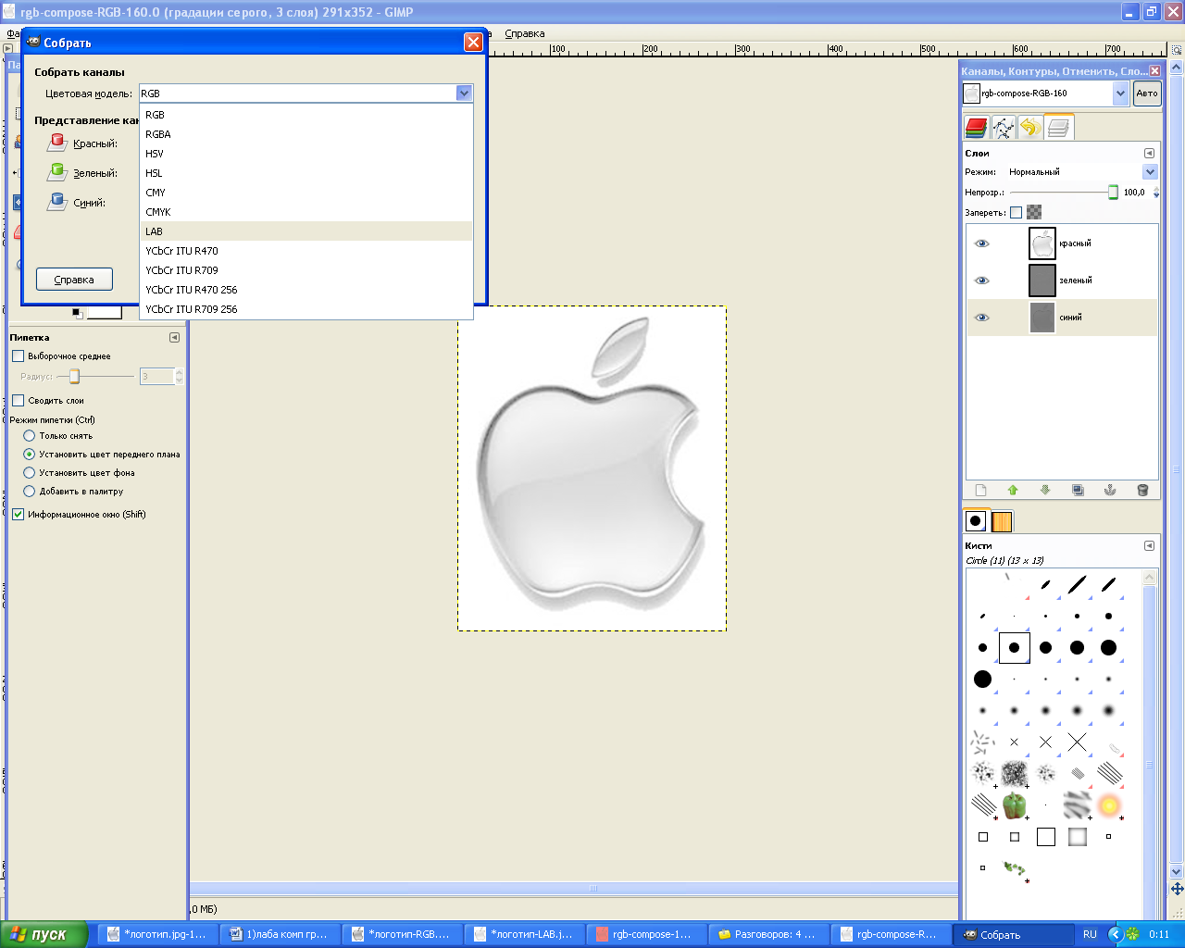This screenshot has width=1185, height=948.
Task: Create a new layer in Layers dock
Action: click(981, 490)
